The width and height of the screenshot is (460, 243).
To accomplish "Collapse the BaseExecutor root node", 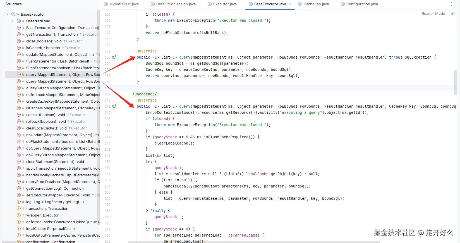I will click(x=8, y=14).
